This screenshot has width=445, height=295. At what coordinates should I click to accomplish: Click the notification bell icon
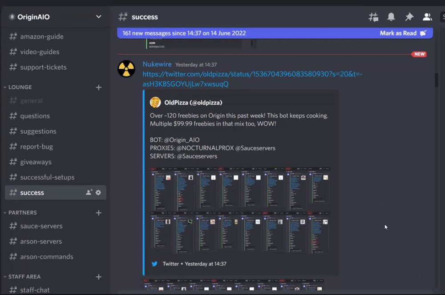pyautogui.click(x=391, y=17)
